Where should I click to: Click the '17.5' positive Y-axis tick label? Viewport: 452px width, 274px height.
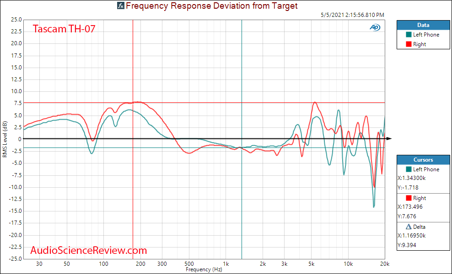[x=16, y=56]
